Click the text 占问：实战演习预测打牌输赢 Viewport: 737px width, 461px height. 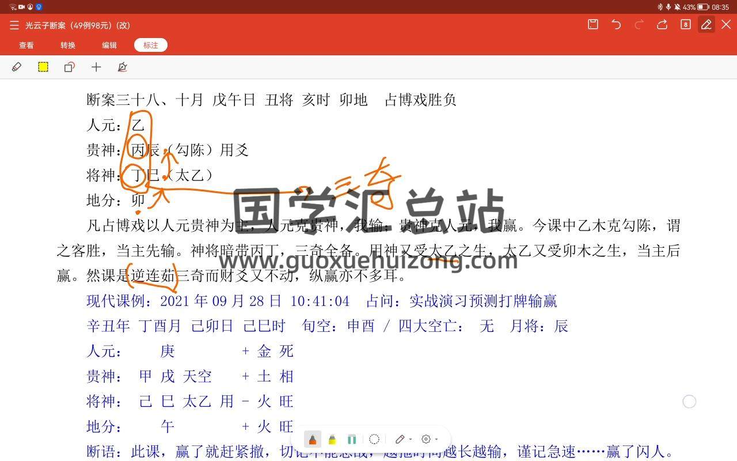coord(462,301)
